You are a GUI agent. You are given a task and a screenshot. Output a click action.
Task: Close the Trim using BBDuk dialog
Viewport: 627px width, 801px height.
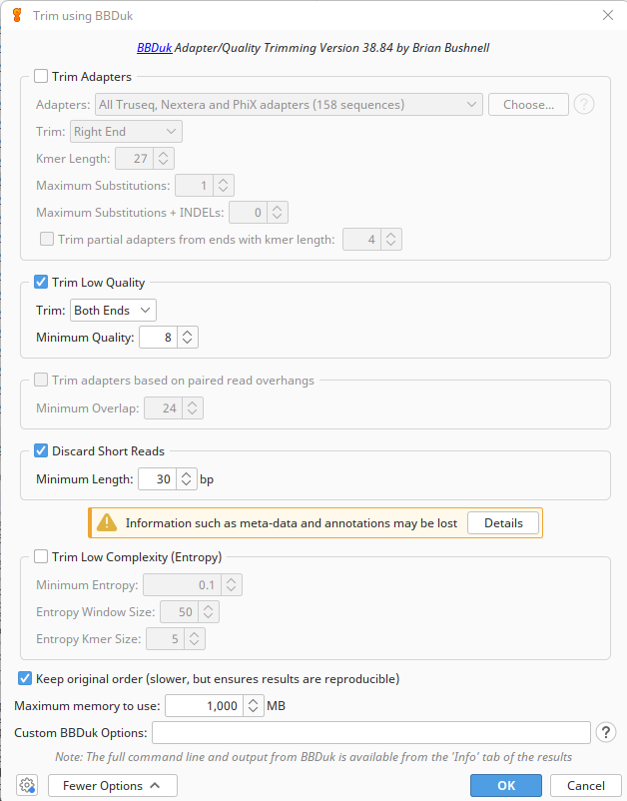tap(608, 15)
